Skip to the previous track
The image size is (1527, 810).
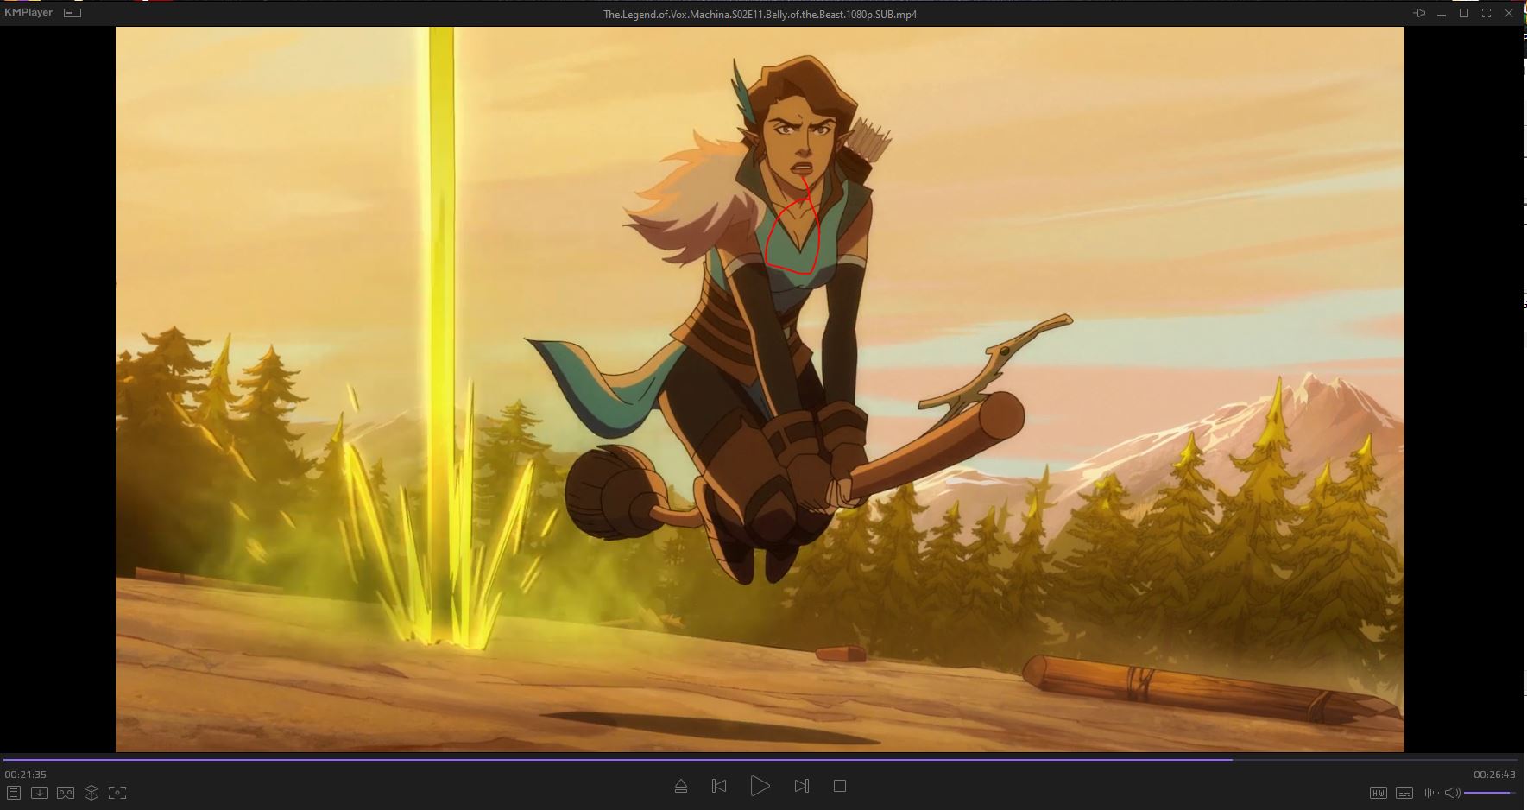718,786
